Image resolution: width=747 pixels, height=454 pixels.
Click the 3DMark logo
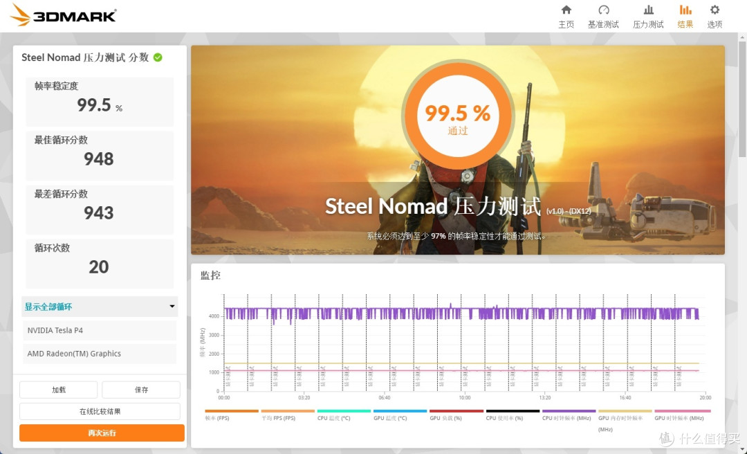(x=64, y=15)
